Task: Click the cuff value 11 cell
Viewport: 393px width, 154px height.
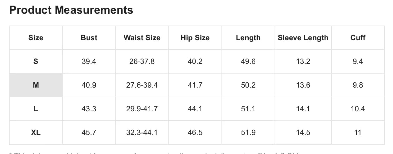Action: [358, 132]
